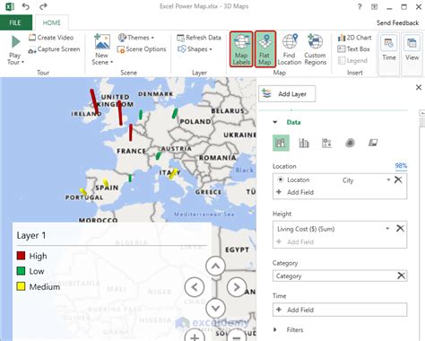Open Scene Options
Viewport: 425px width, 341px height.
click(x=142, y=49)
